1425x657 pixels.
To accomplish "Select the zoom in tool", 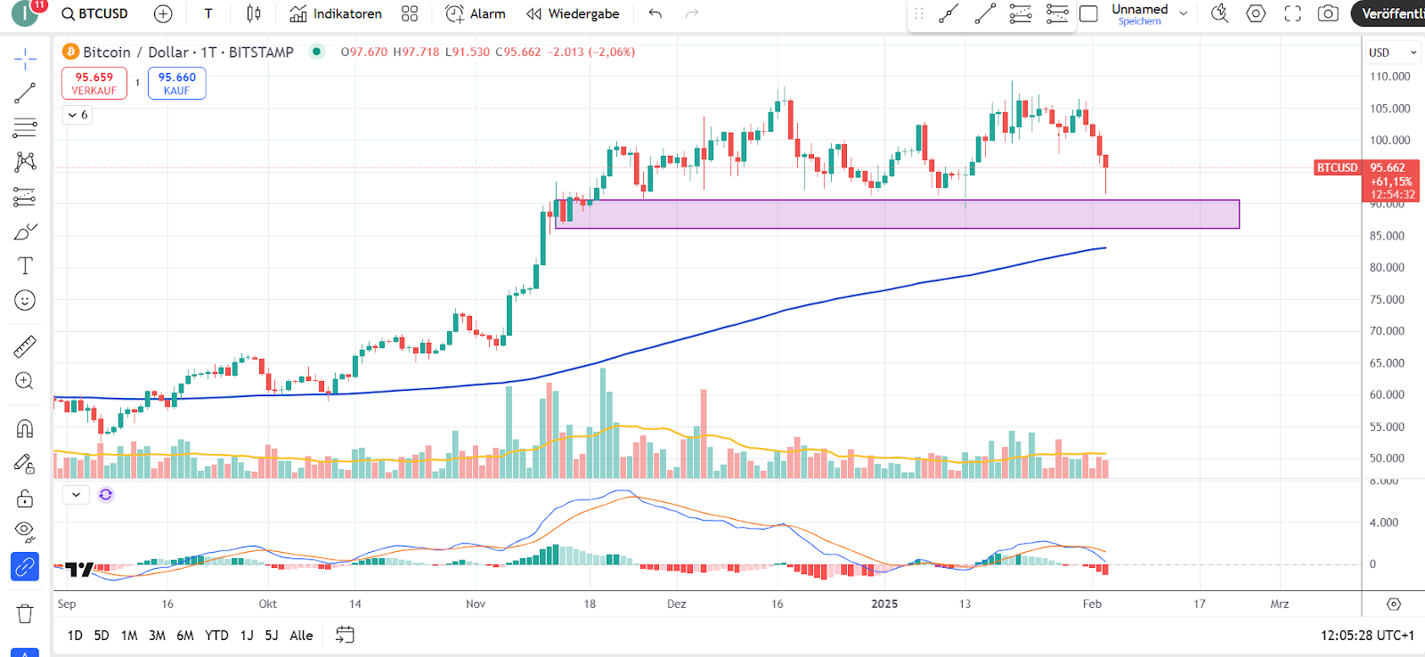I will pos(25,381).
